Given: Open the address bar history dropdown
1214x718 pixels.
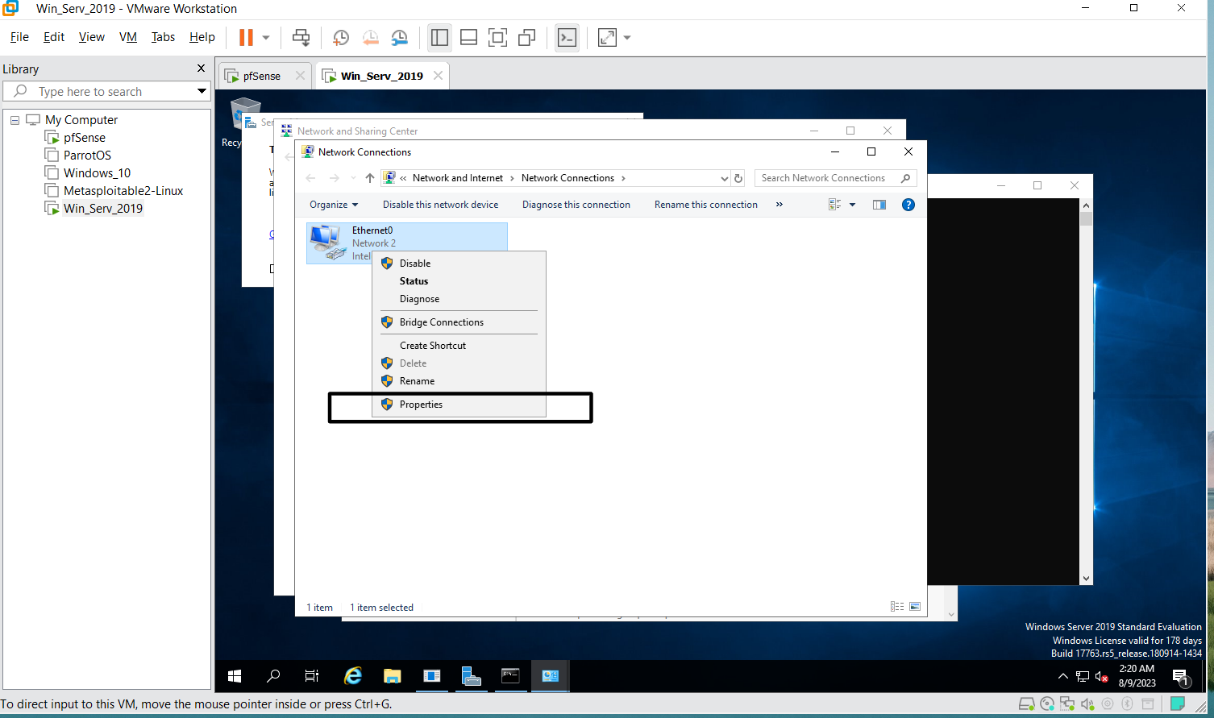Looking at the screenshot, I should click(x=724, y=178).
